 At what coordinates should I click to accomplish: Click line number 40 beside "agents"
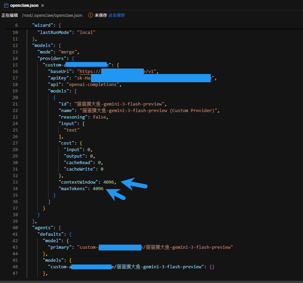pos(15,227)
